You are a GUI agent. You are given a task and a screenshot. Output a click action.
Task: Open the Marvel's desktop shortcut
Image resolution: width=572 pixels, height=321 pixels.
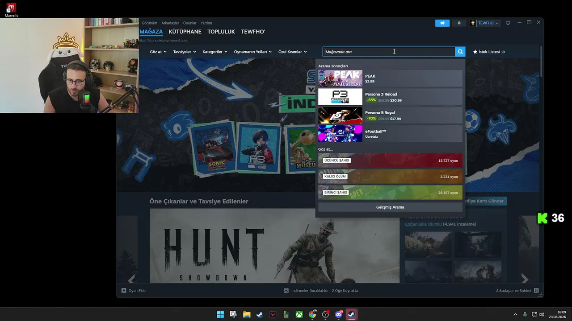11,10
